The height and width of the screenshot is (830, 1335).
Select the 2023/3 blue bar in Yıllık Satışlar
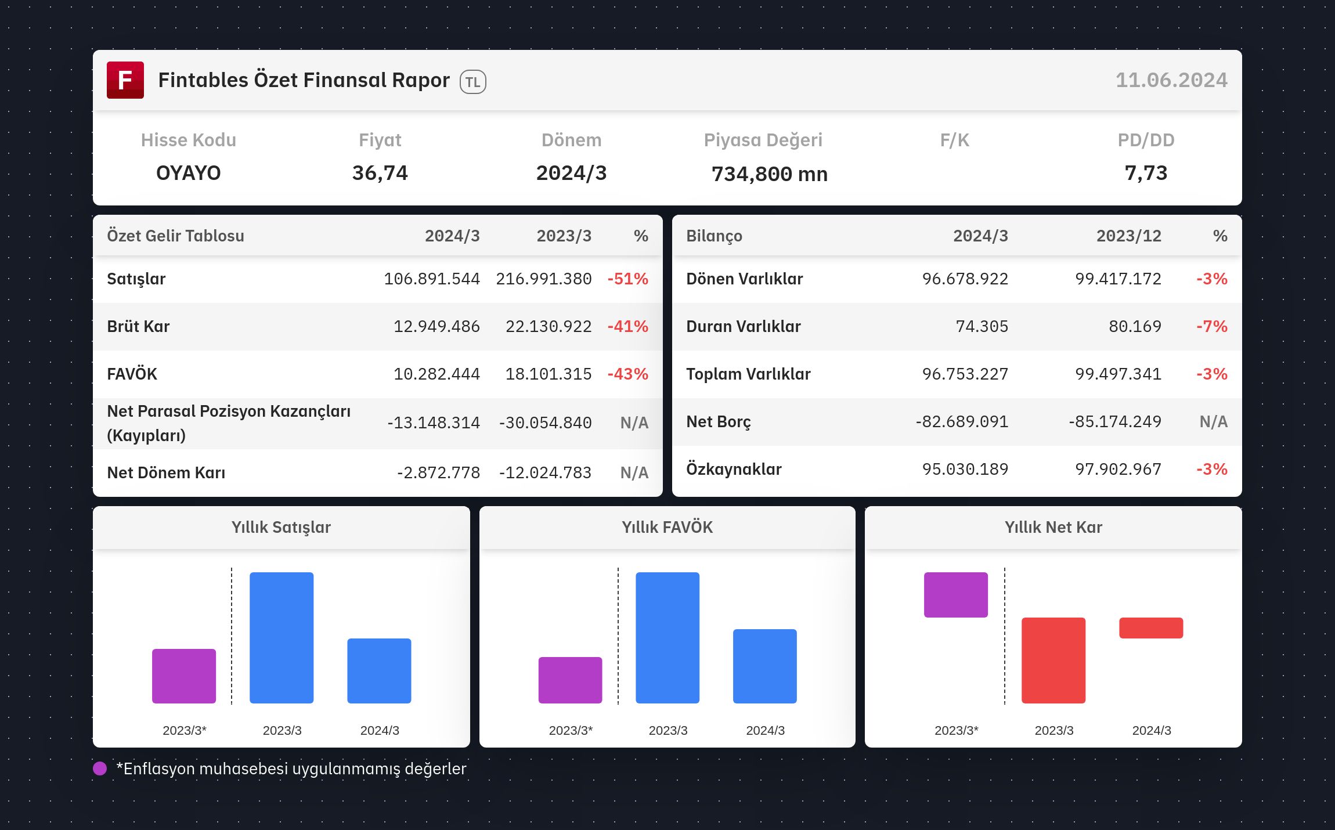point(282,638)
